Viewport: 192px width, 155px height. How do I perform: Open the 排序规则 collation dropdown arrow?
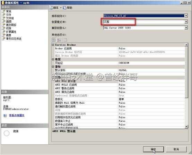click(186, 16)
